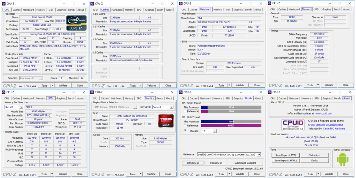Uncheck the Threads checkbox in Bench

click(185, 131)
